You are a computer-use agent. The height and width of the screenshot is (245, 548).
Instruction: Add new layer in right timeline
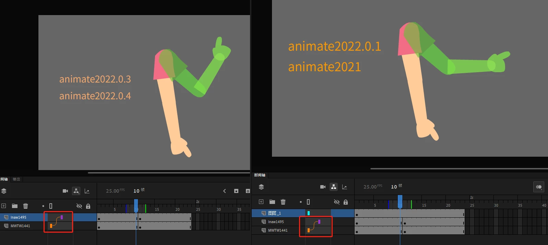pos(261,202)
